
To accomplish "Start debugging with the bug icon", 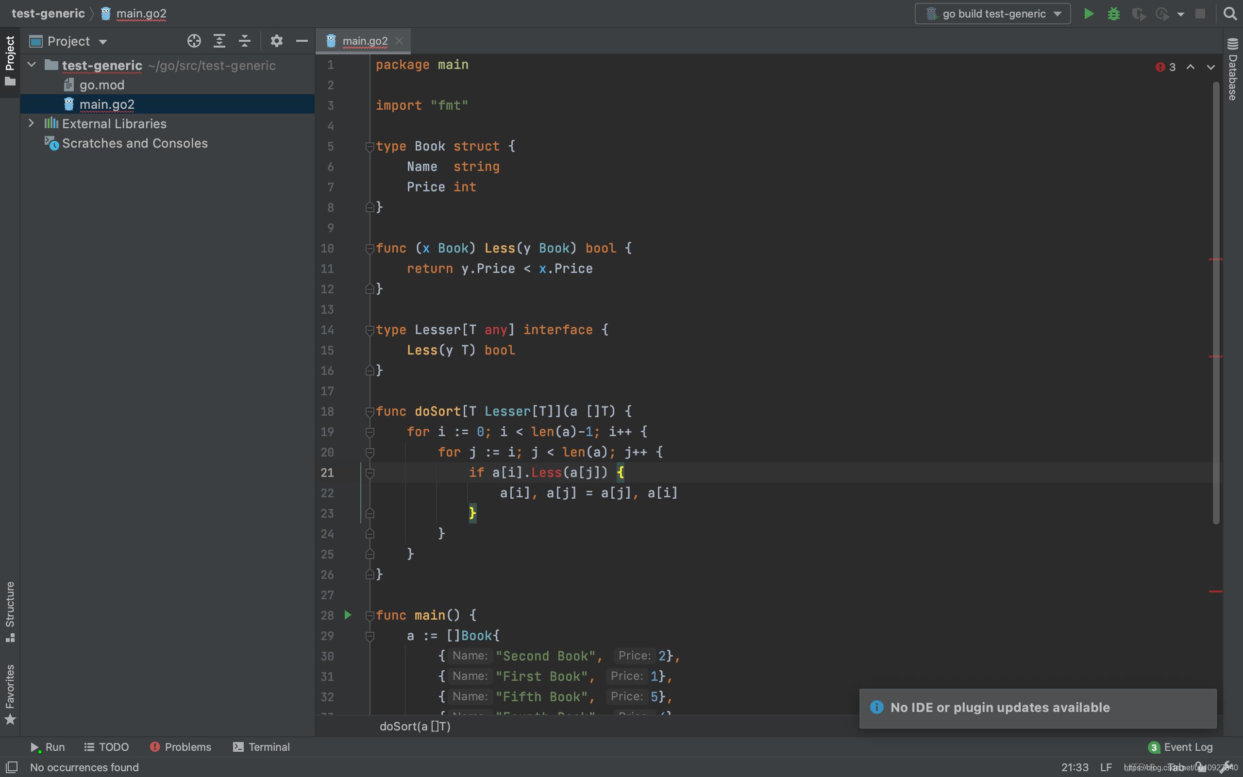I will 1113,14.
